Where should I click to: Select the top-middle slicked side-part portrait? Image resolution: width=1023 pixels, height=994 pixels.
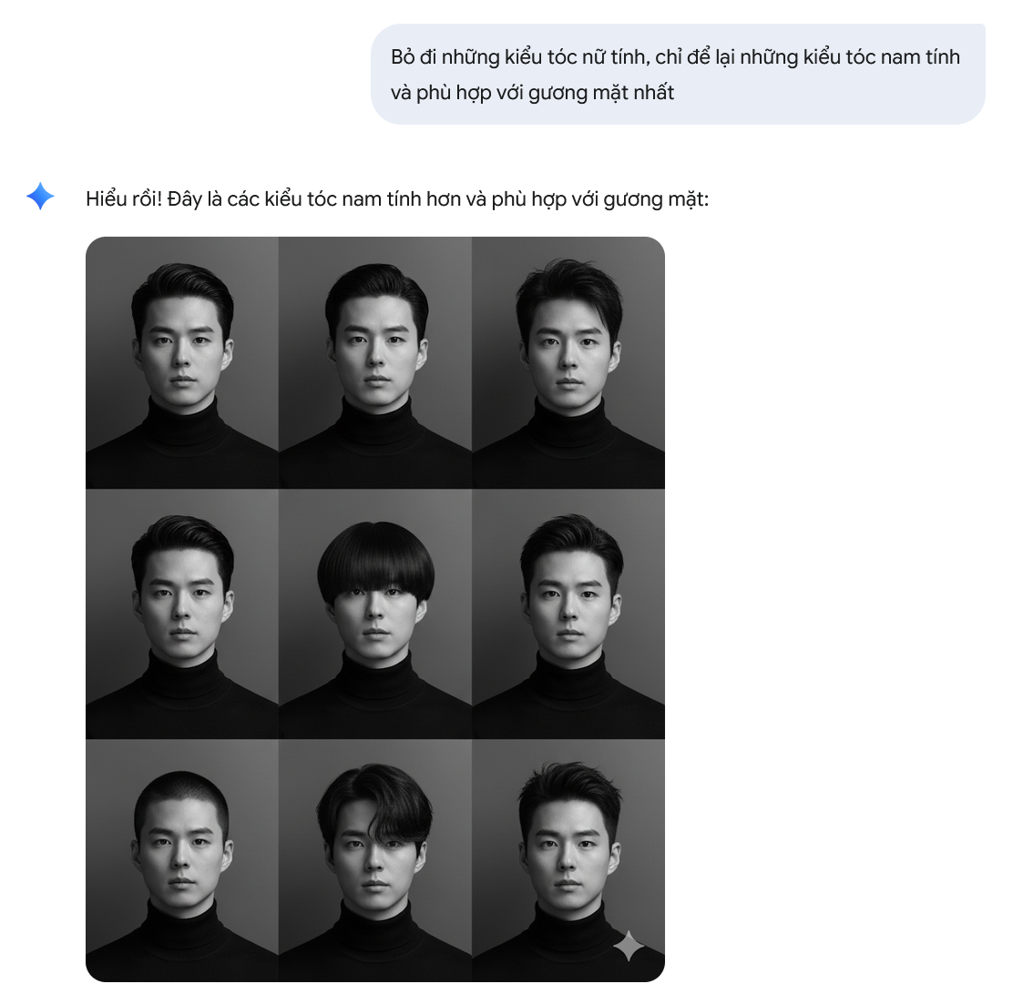click(x=375, y=363)
